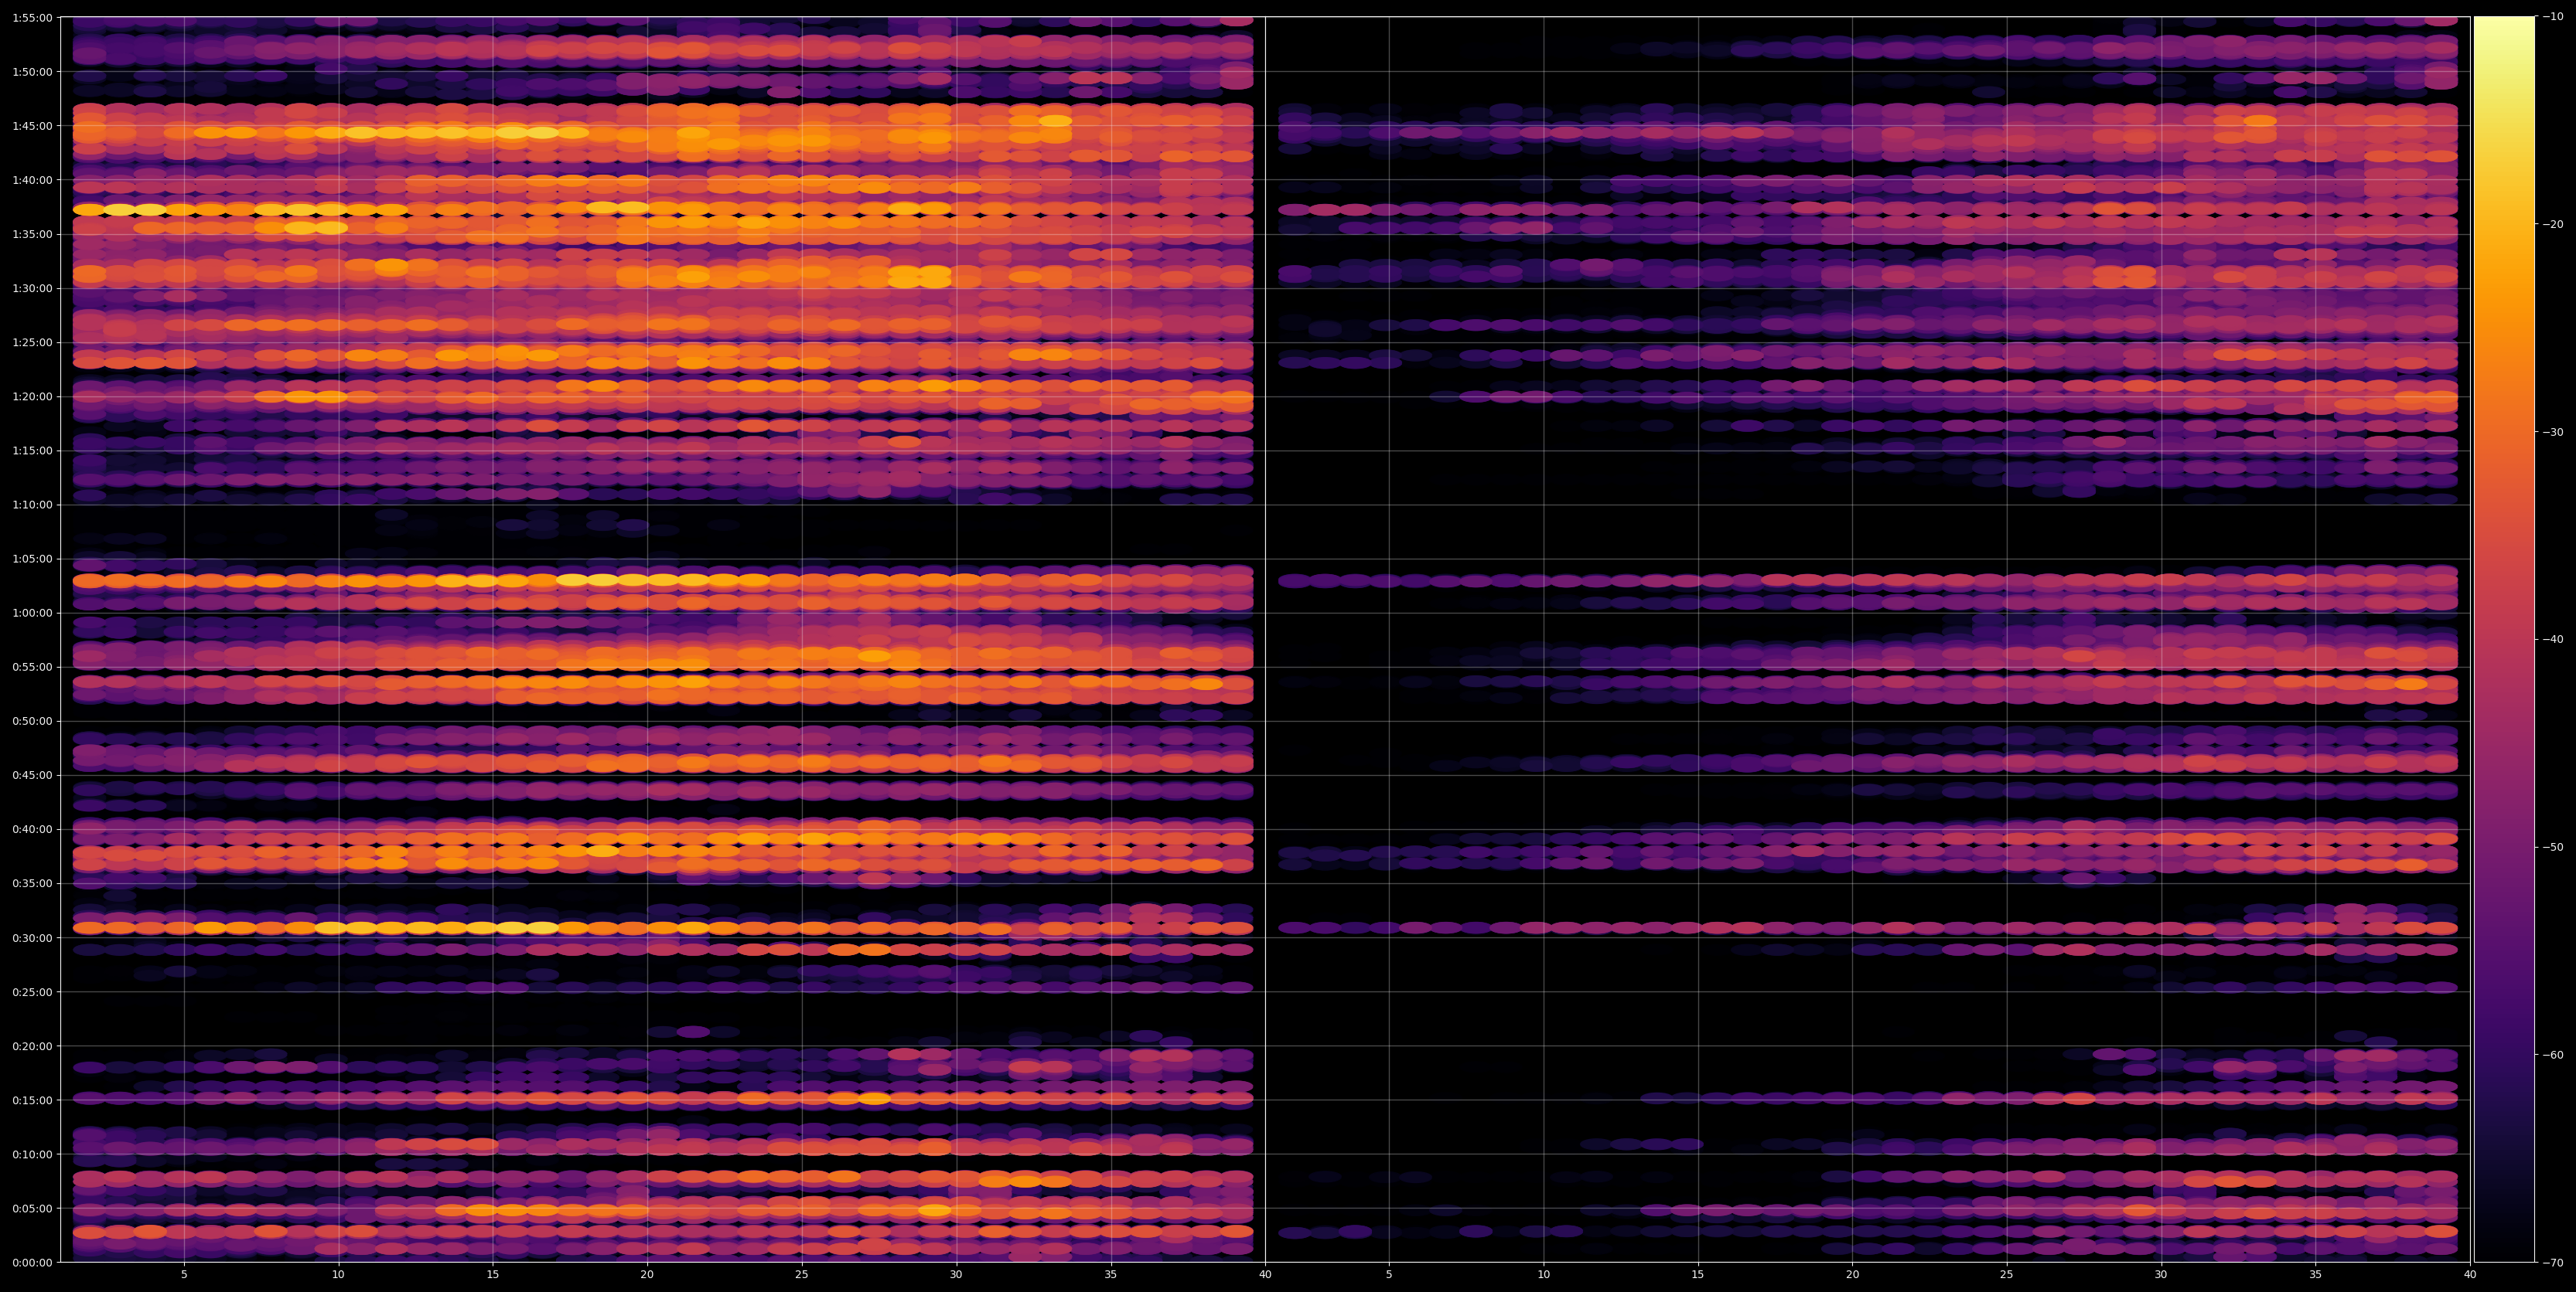This screenshot has height=1292, width=2576.
Task: Click x-axis tick 35 under the right heatmap
Action: coord(2316,1275)
